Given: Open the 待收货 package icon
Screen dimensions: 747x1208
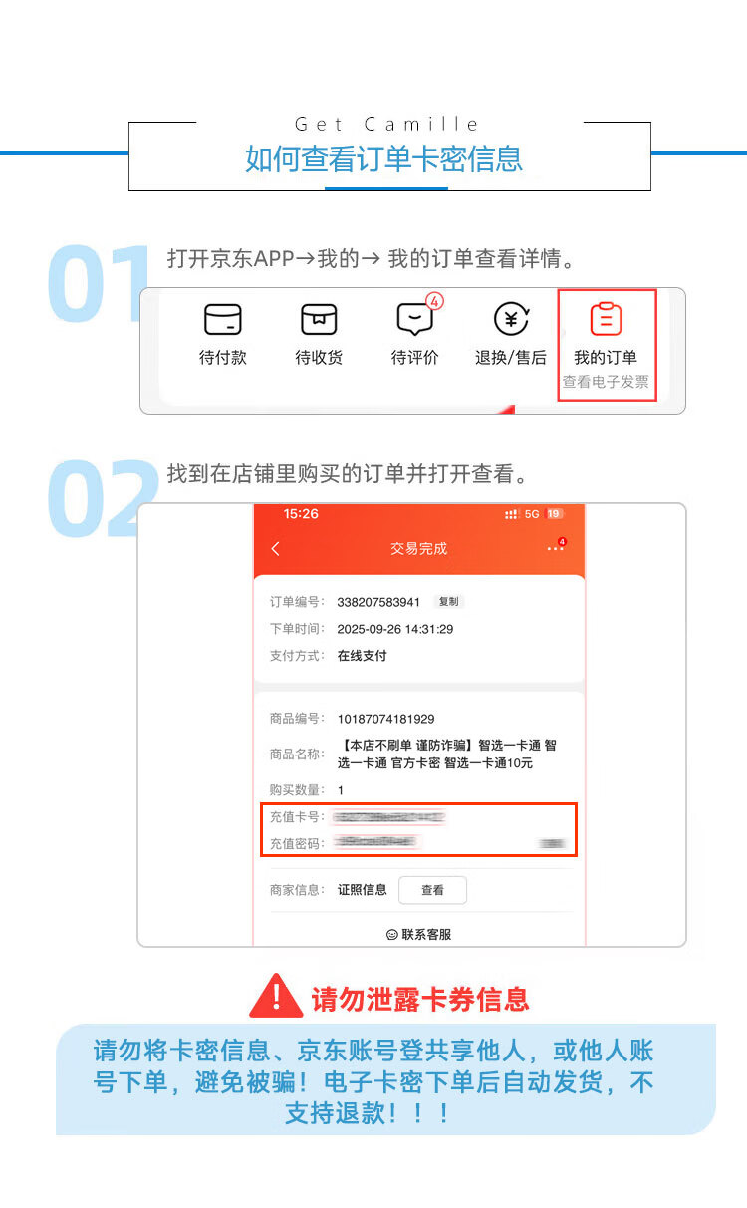Looking at the screenshot, I should [319, 320].
